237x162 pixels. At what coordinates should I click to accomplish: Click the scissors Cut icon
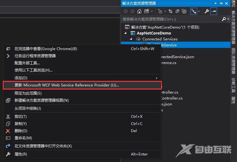(8, 117)
